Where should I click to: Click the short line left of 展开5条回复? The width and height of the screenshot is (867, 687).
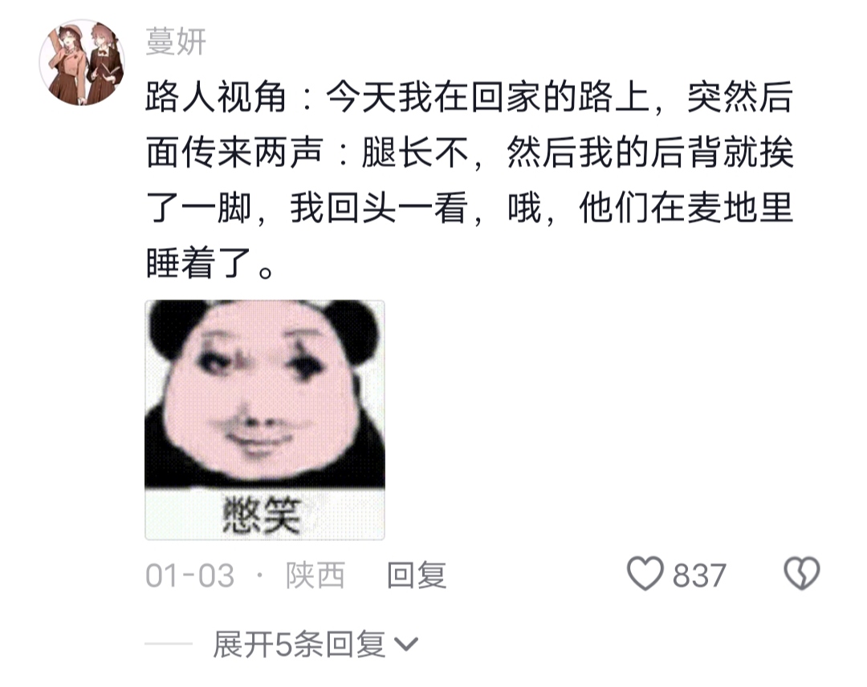[169, 644]
